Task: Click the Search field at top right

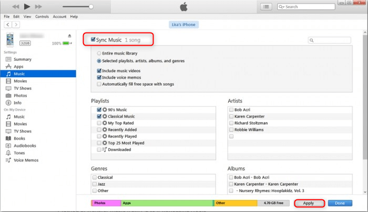Action: click(x=306, y=7)
